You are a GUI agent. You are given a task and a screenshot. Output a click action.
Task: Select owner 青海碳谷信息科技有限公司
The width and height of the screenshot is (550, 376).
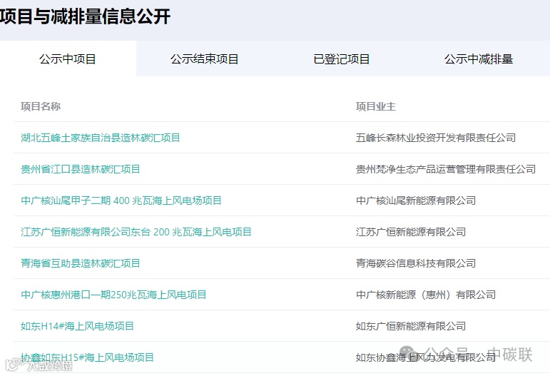pyautogui.click(x=416, y=263)
